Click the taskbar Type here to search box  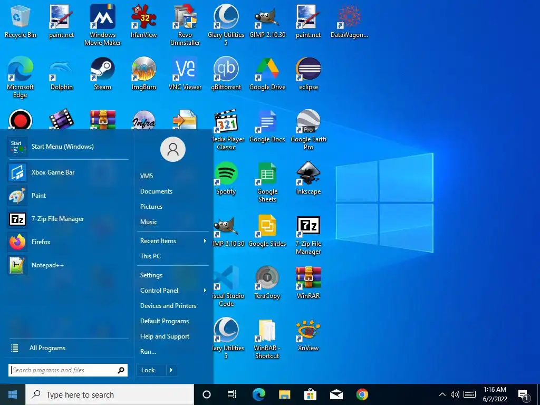(110, 394)
